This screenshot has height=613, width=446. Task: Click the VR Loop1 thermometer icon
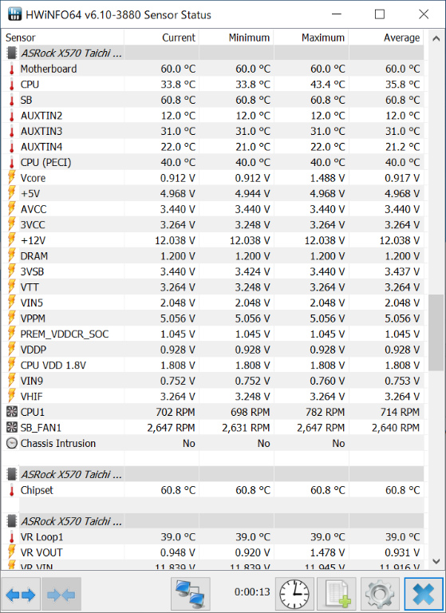(x=12, y=536)
